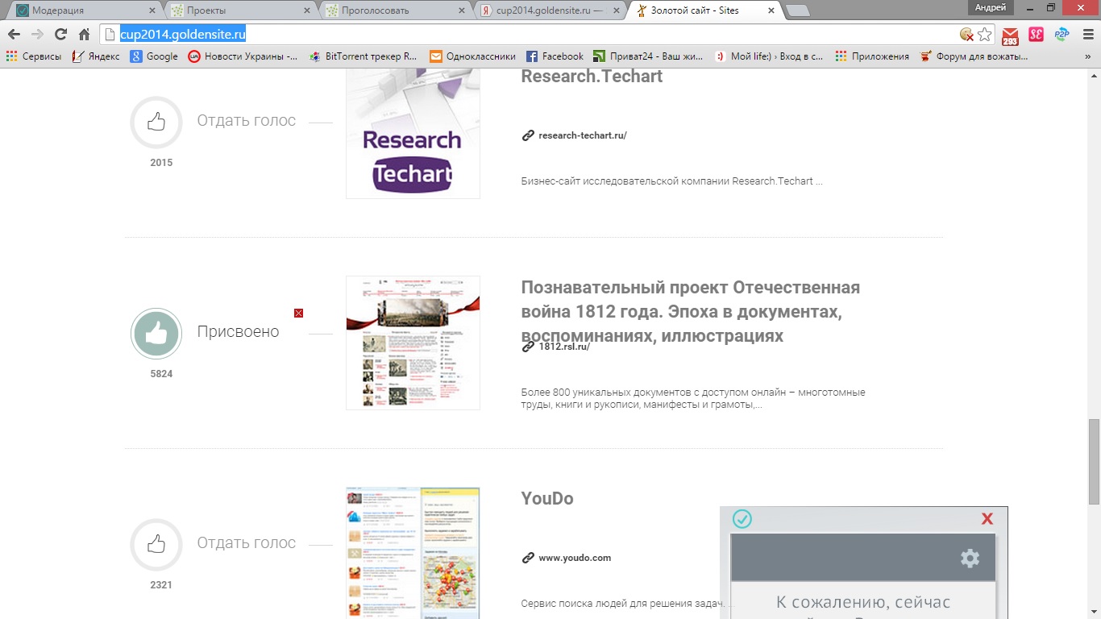The height and width of the screenshot is (619, 1101).
Task: Open the Яндекс bookmark
Action: [96, 56]
